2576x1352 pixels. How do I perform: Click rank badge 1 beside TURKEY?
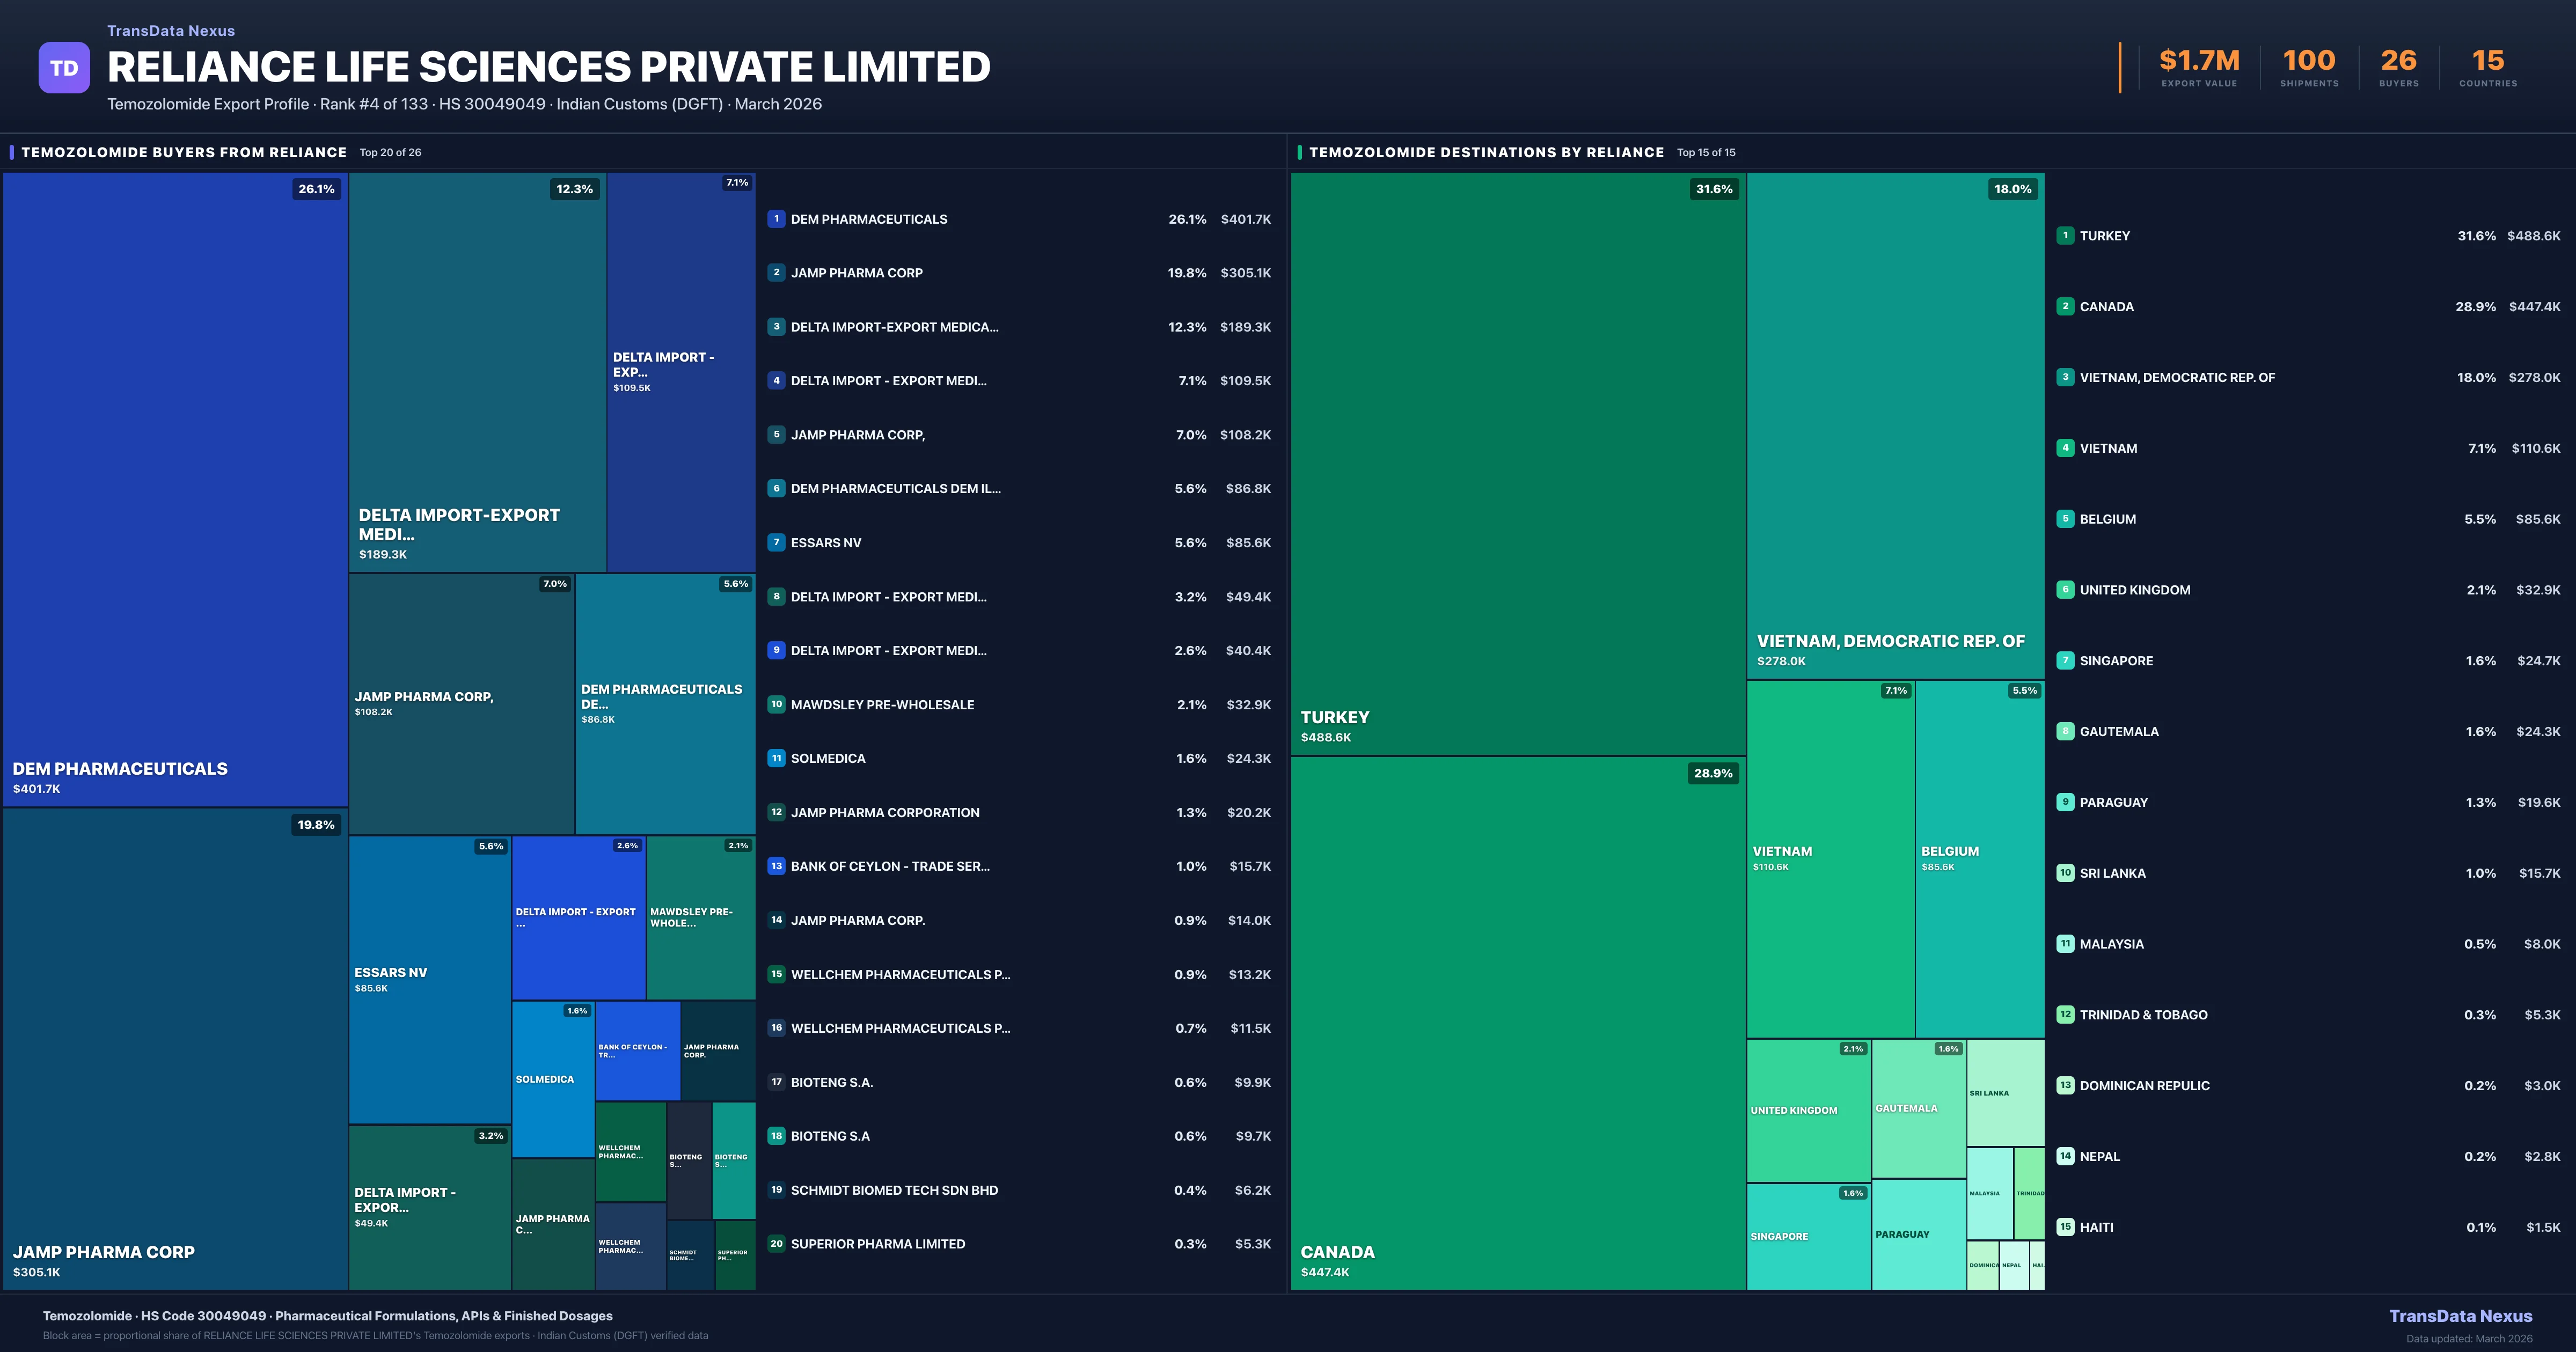pyautogui.click(x=2065, y=236)
